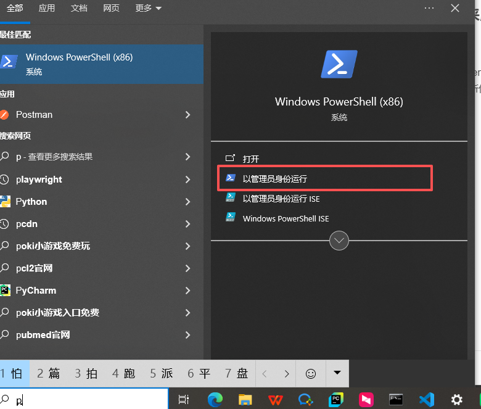Click the taskbar search input field
The width and height of the screenshot is (481, 409).
point(84,399)
